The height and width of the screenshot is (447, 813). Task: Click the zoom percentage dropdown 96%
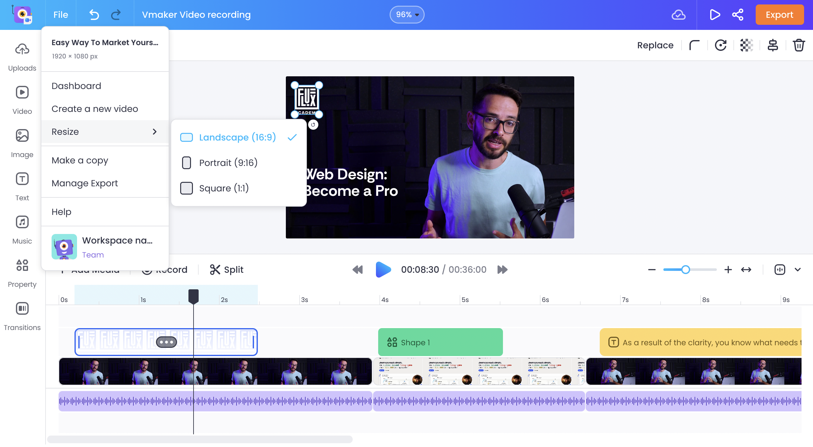(x=407, y=14)
